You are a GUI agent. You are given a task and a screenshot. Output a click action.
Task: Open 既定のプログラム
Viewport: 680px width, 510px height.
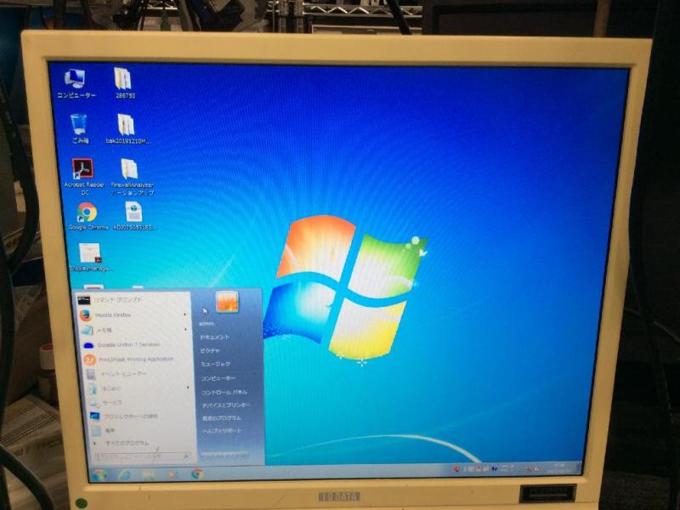coord(222,418)
